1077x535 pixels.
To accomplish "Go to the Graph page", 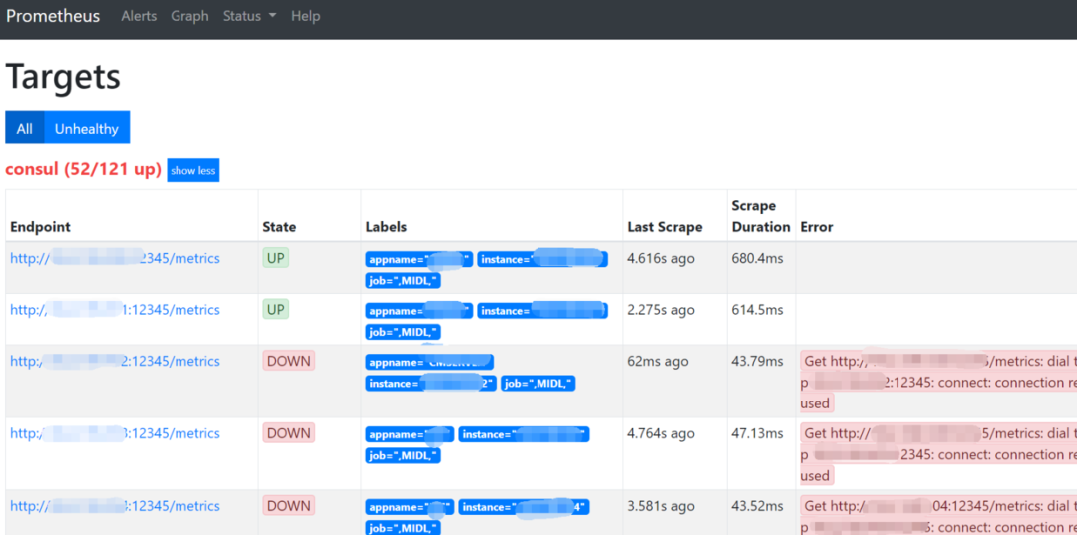I will [x=189, y=16].
